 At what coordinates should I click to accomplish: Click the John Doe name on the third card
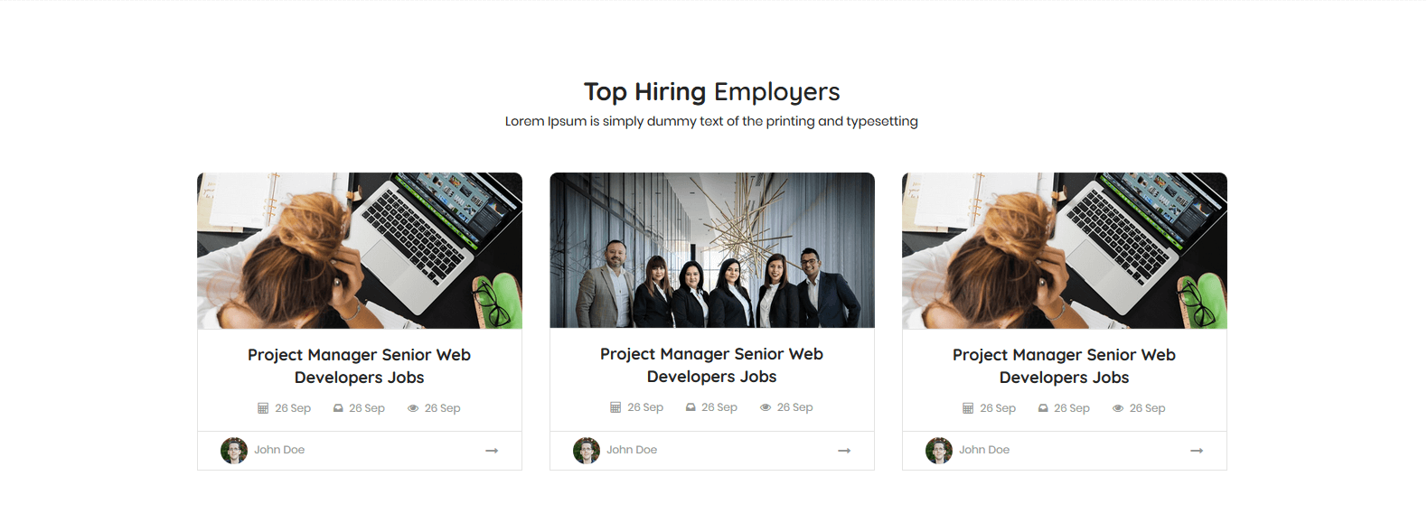pyautogui.click(x=984, y=450)
